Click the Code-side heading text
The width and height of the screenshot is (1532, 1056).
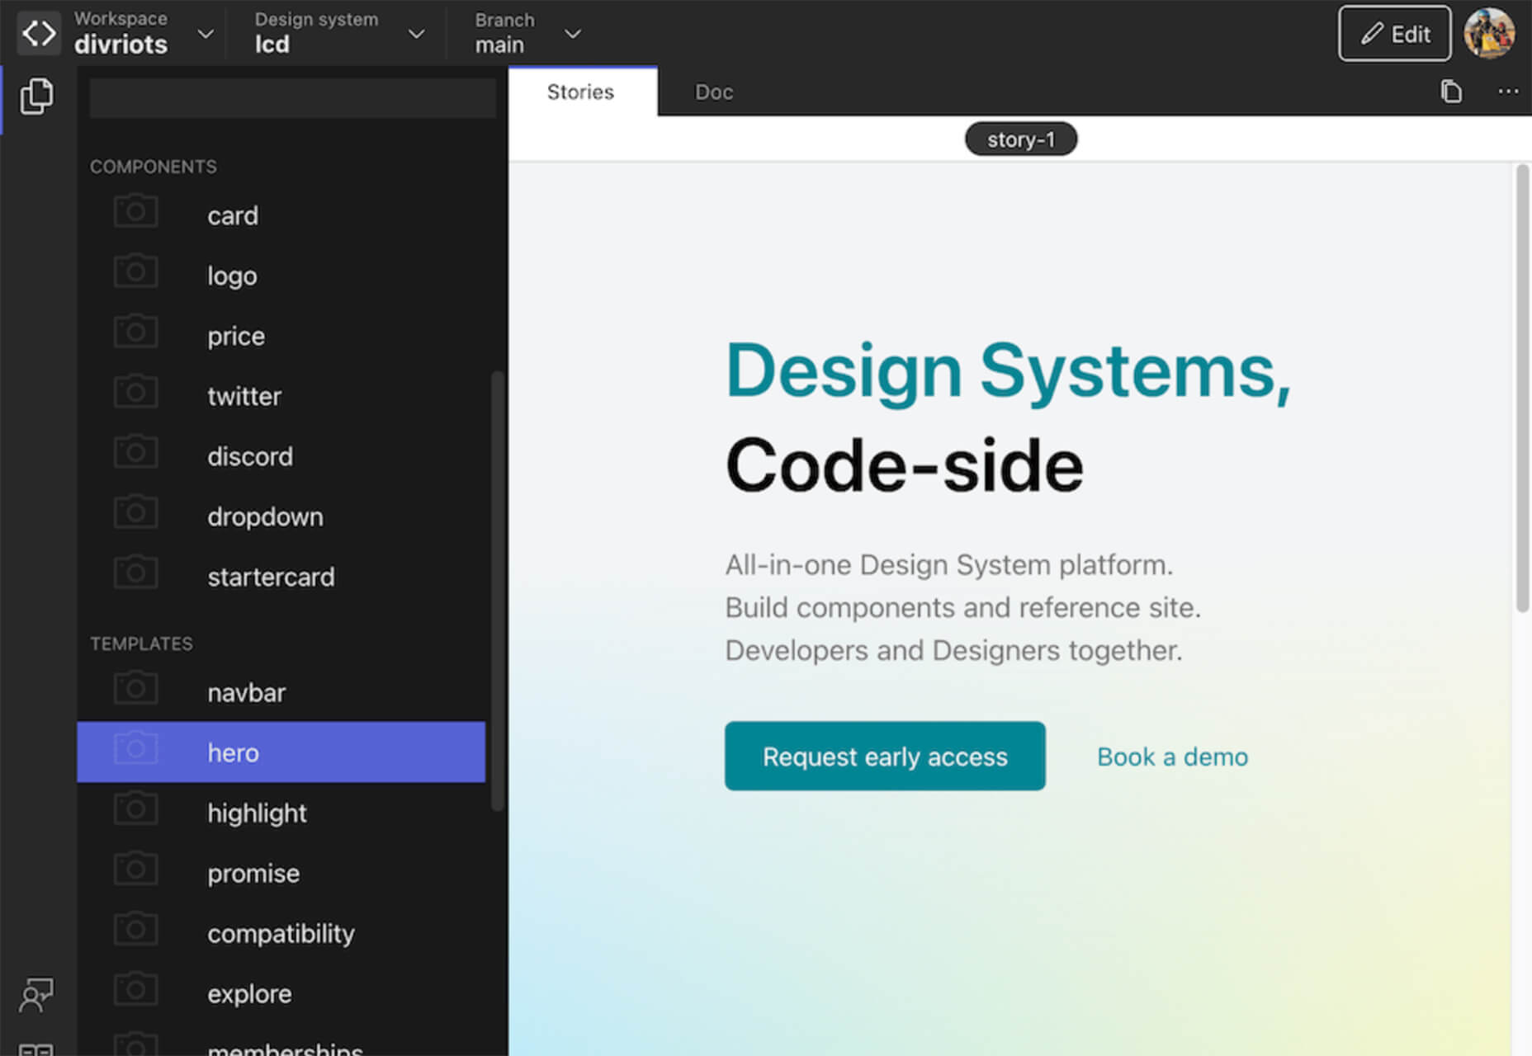click(x=904, y=466)
